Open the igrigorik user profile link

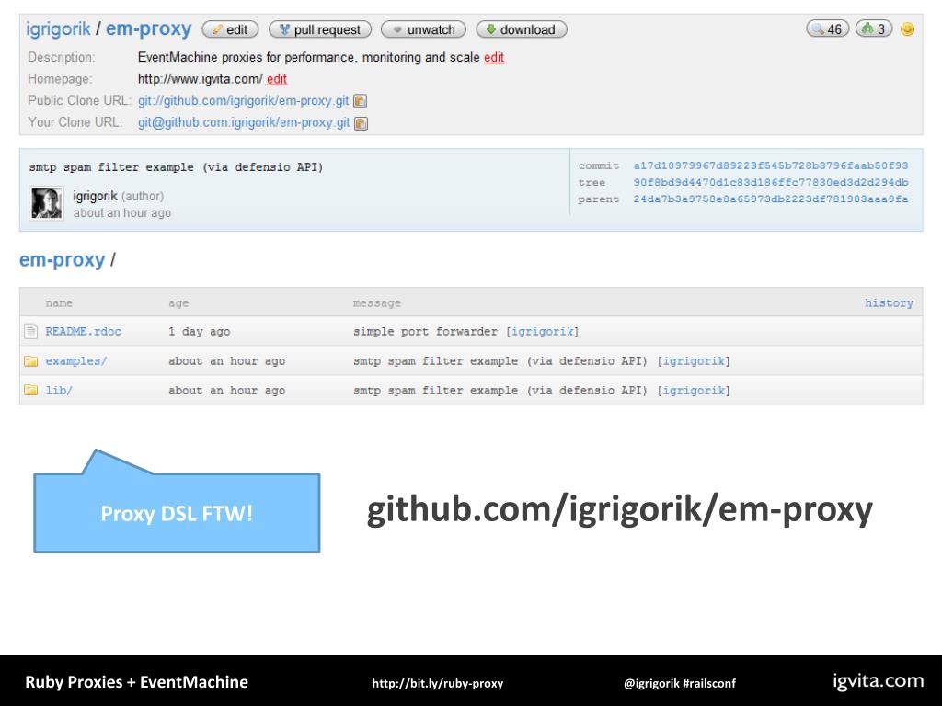tap(58, 28)
